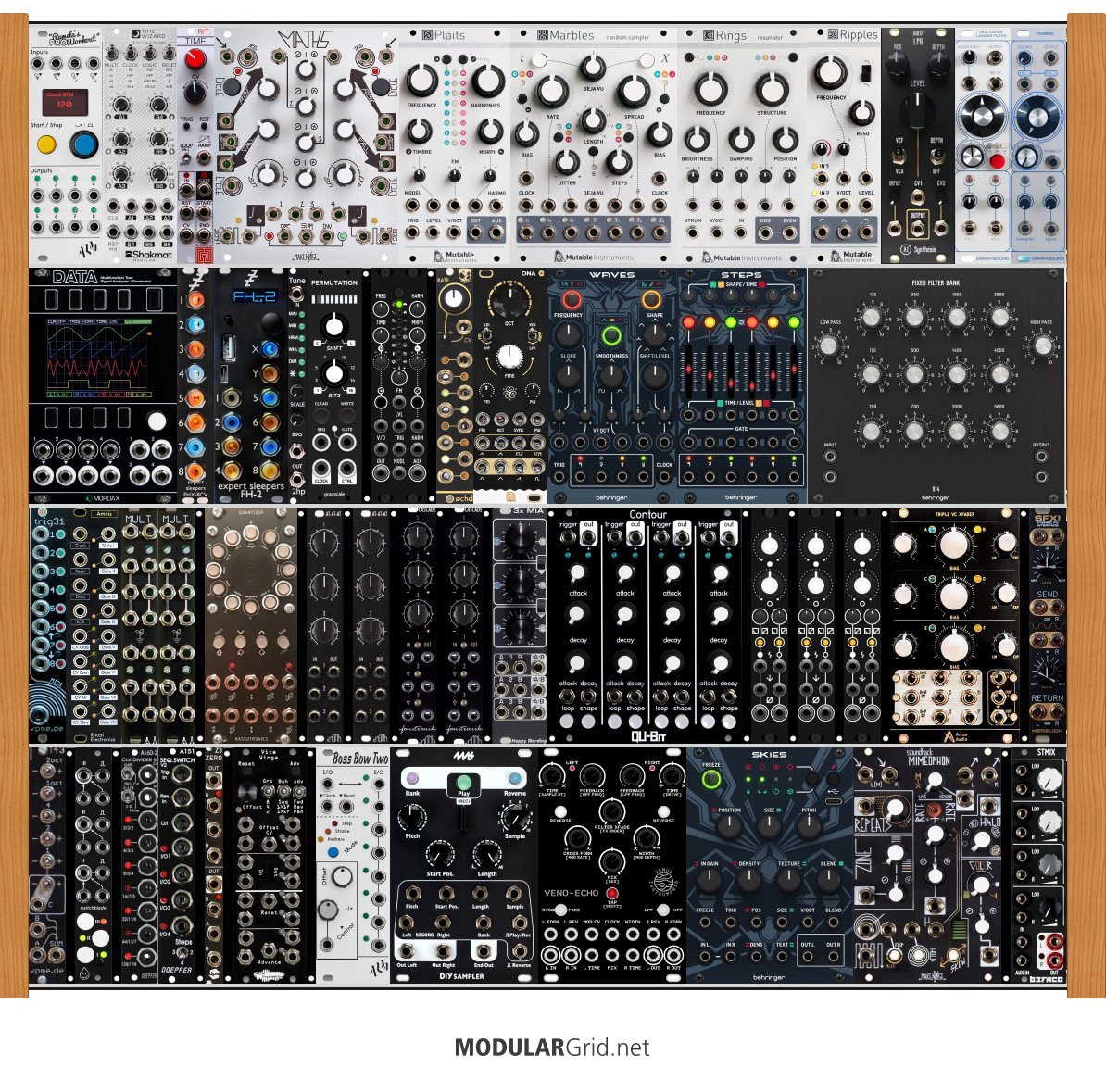This screenshot has height=1067, width=1106.
Task: Click the yellow Start/Stop button on Pamela's PRO Workout
Action: coord(46,145)
